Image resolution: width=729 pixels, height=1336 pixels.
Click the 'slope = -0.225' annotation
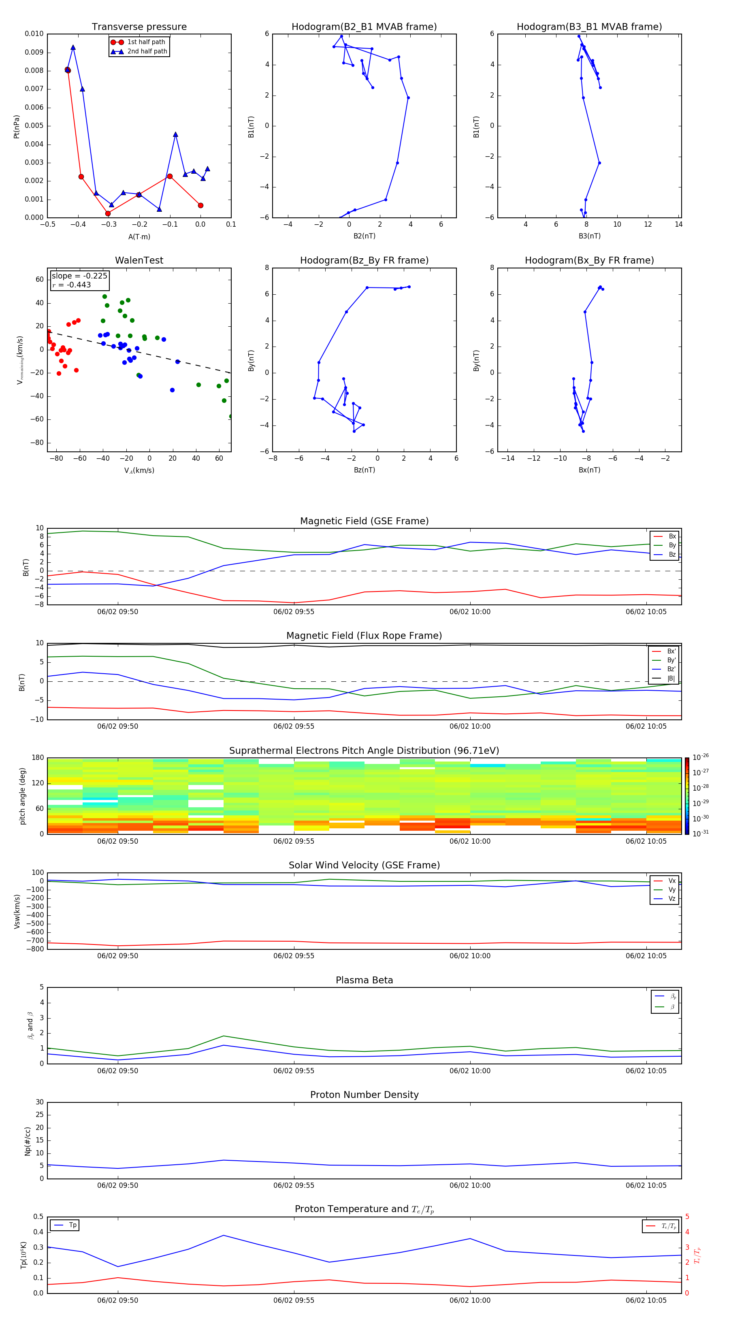(79, 276)
